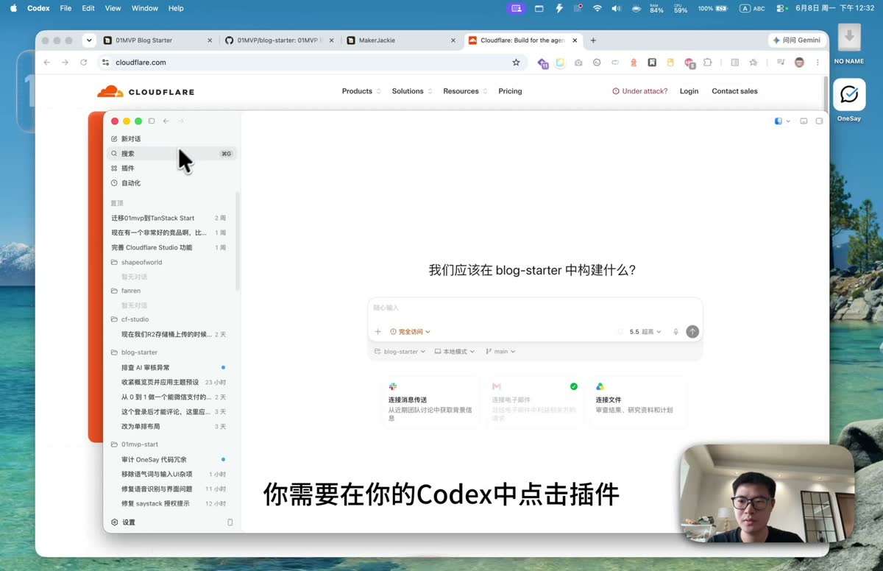Open Chrome's three-dot menu

(818, 63)
